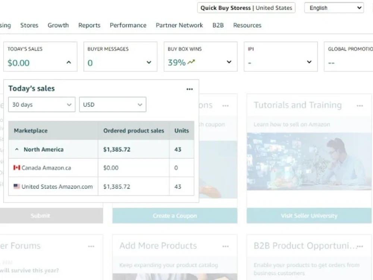
Task: Open B2B Product Opportunities card options menu
Action: point(360,246)
